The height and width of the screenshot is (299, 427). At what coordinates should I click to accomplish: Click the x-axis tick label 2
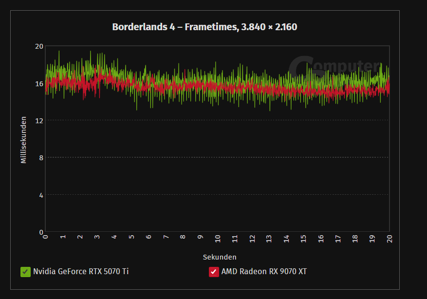(x=80, y=237)
